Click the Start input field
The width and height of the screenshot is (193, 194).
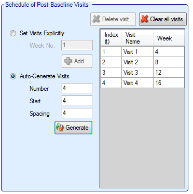pyautogui.click(x=77, y=101)
